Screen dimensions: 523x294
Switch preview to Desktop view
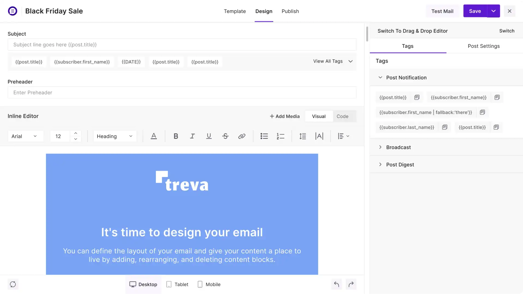click(x=143, y=284)
